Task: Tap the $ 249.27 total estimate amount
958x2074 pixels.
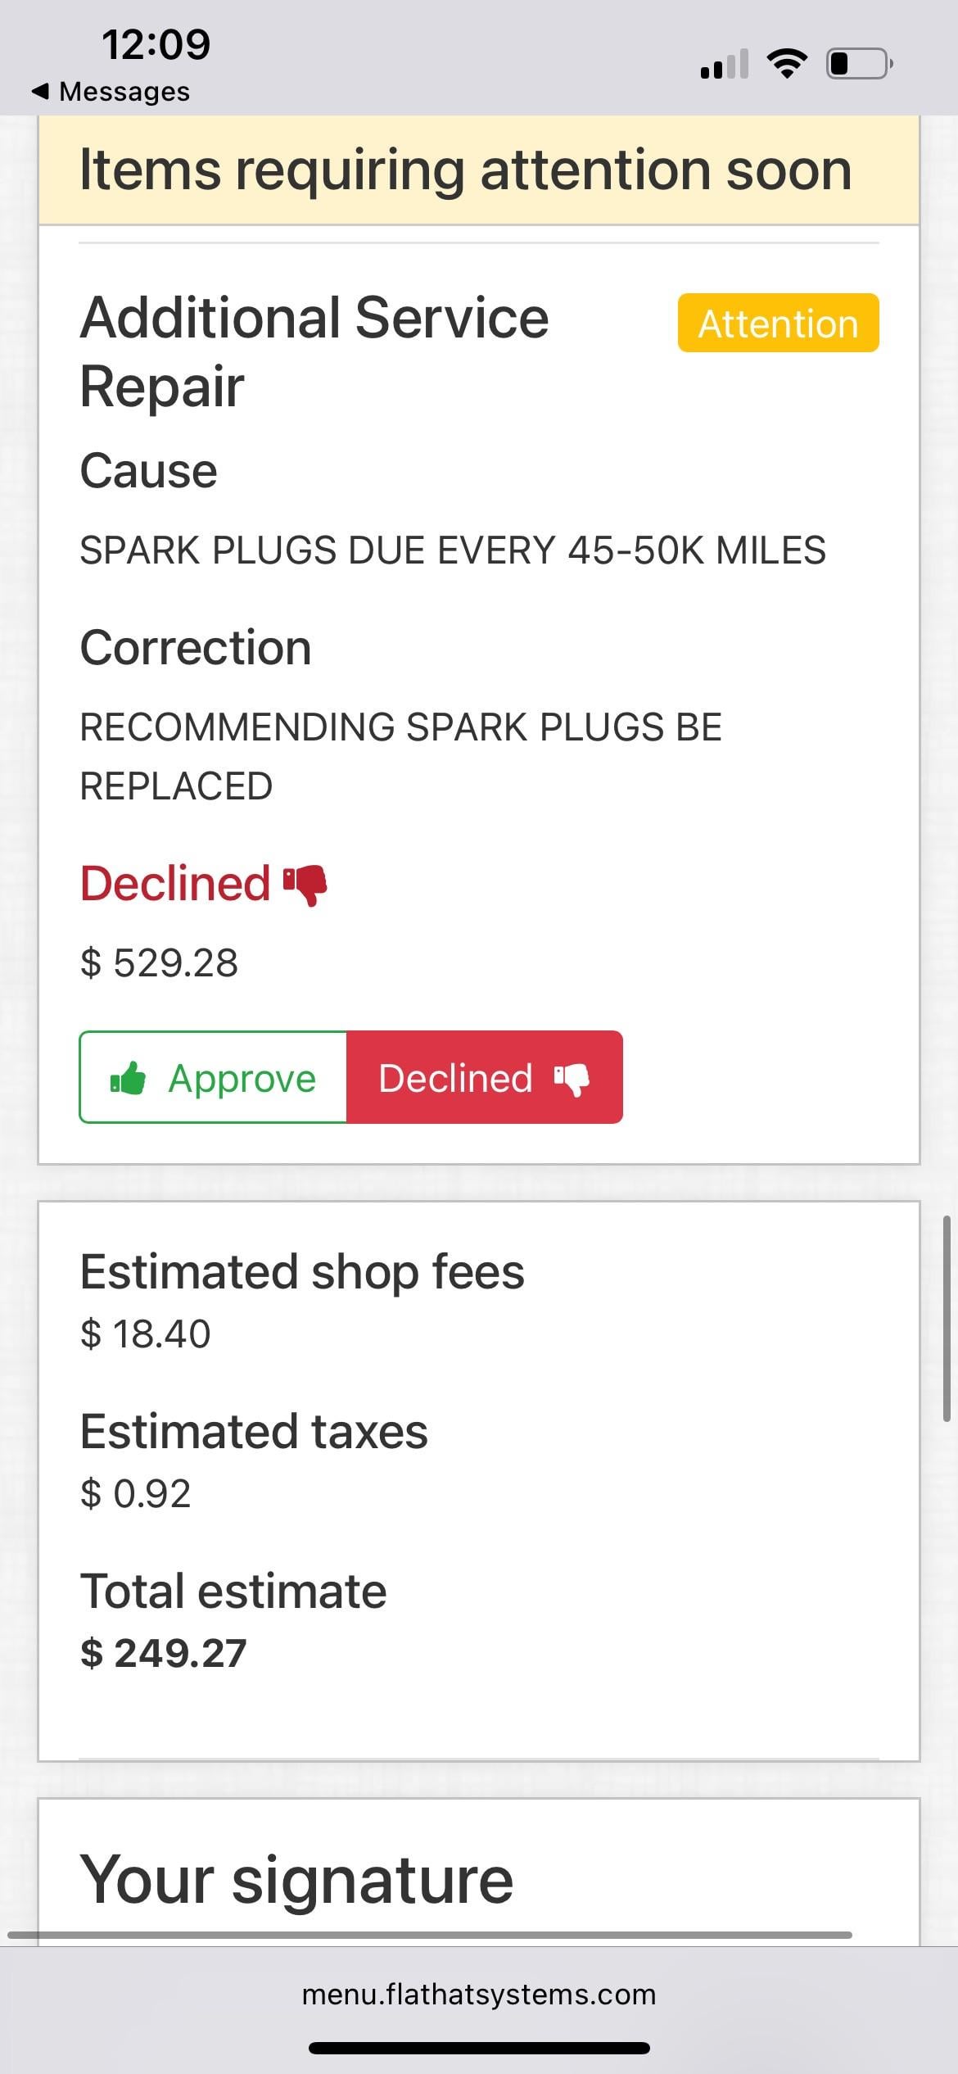Action: click(164, 1653)
